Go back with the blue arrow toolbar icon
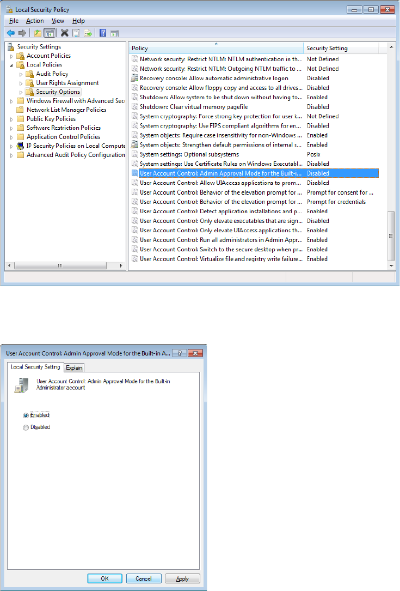The image size is (400, 591). [11, 33]
